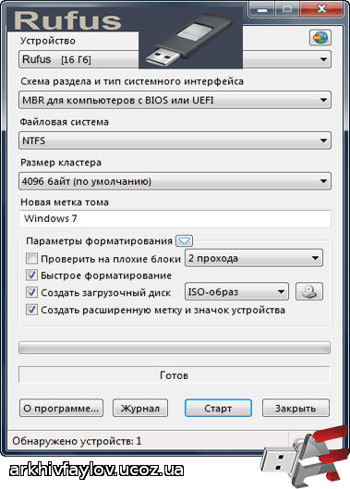
Task: Click status bar text Обнаружено устройств: 1
Action: pyautogui.click(x=77, y=441)
